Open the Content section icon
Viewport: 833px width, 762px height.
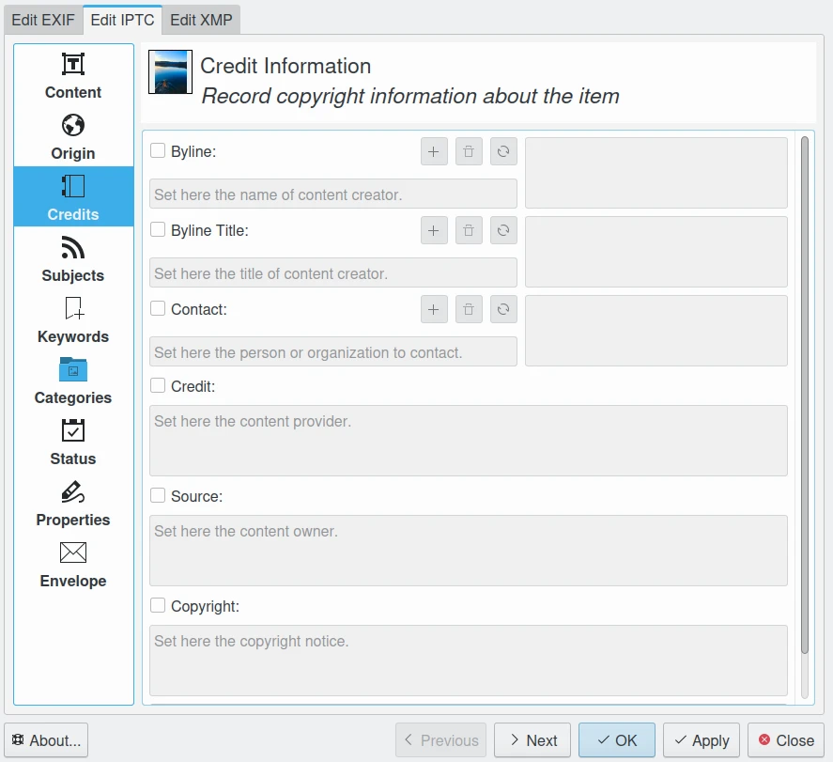(73, 64)
